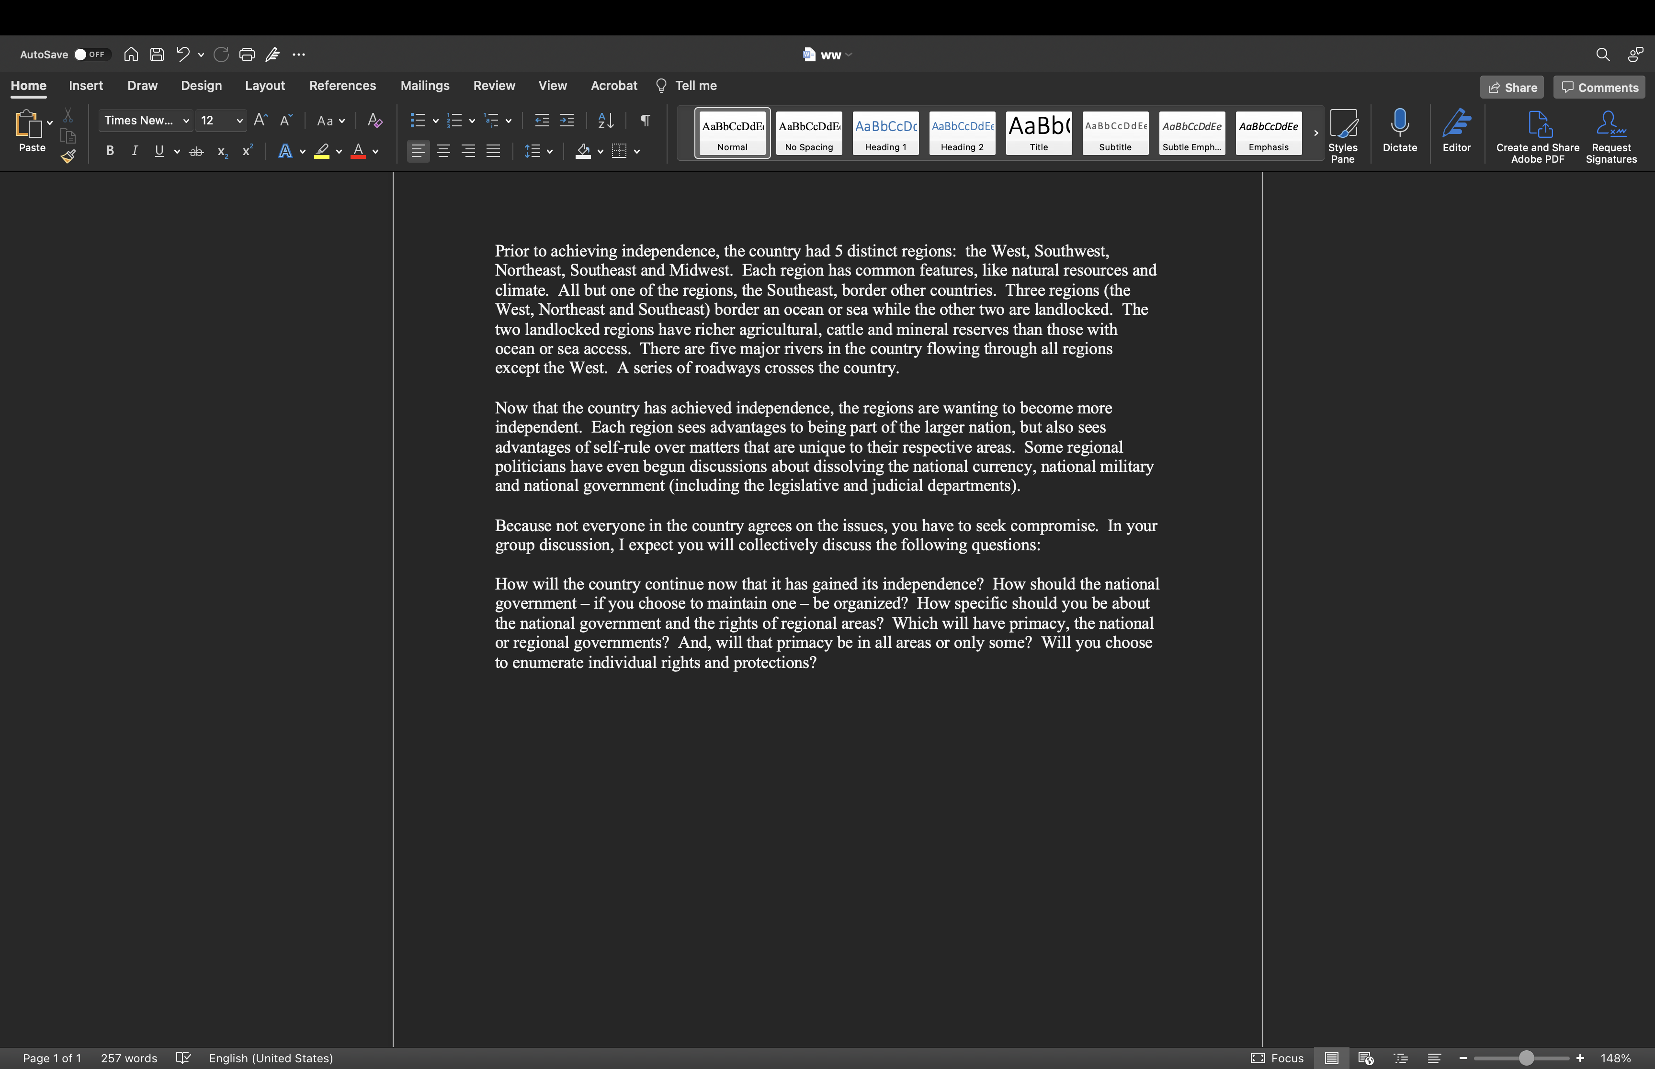The height and width of the screenshot is (1069, 1655).
Task: Click the Sort A-Z icon
Action: point(606,121)
